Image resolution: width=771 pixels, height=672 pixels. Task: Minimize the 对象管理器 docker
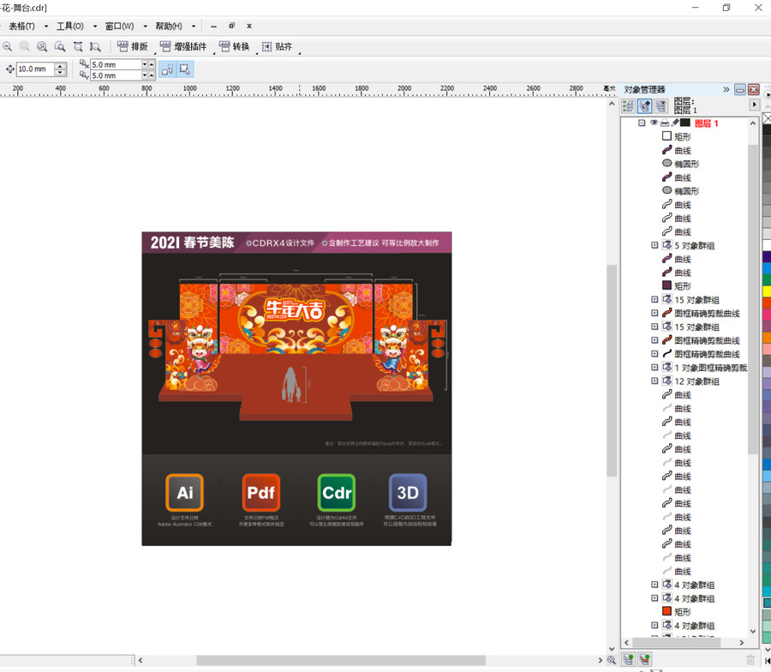click(740, 89)
